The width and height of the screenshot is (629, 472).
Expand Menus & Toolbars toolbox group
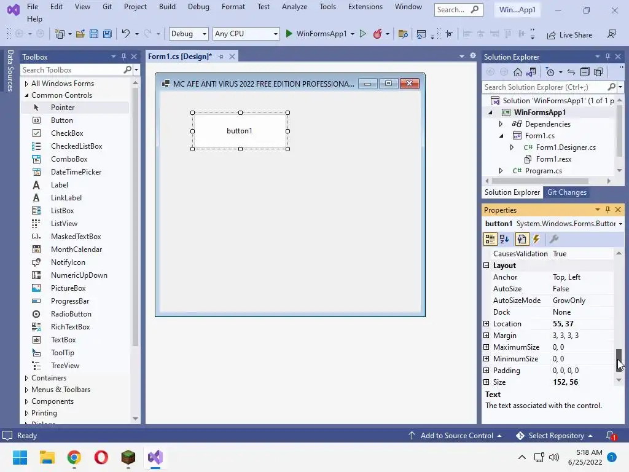click(x=26, y=390)
